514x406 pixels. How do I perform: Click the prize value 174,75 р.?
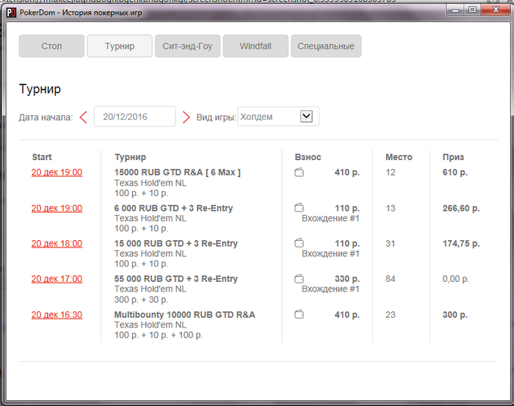pyautogui.click(x=461, y=244)
